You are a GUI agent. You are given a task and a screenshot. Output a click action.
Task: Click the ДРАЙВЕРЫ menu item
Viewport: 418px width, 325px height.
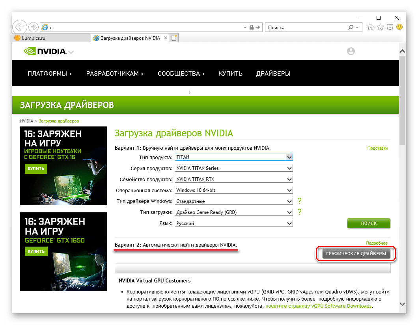(273, 74)
